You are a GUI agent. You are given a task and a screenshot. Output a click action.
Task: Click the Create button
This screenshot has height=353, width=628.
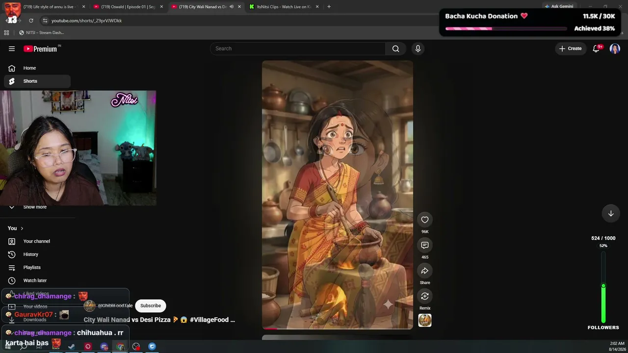pyautogui.click(x=570, y=49)
